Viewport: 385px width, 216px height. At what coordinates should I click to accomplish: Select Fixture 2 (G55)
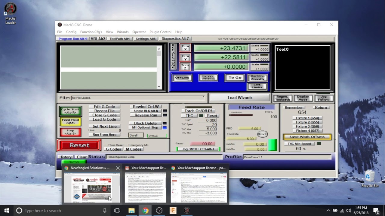(307, 122)
